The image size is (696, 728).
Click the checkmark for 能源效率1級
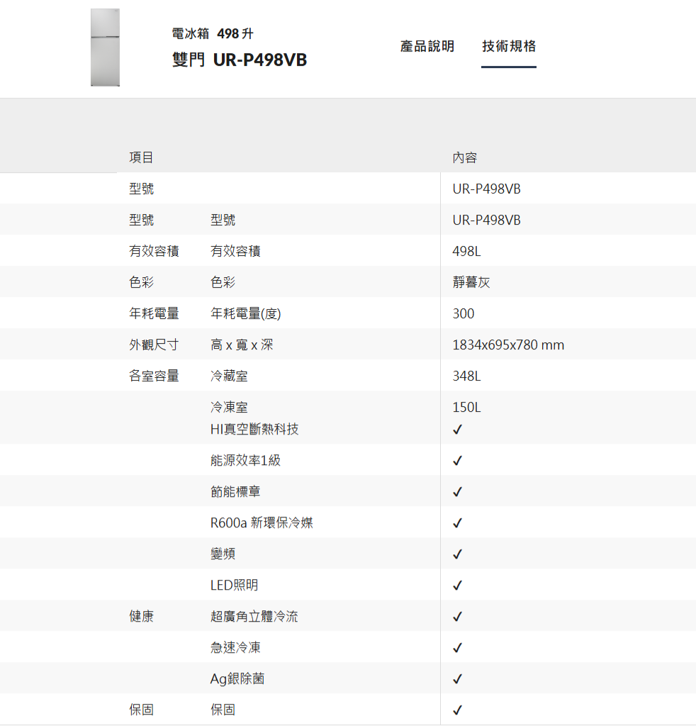(x=458, y=461)
